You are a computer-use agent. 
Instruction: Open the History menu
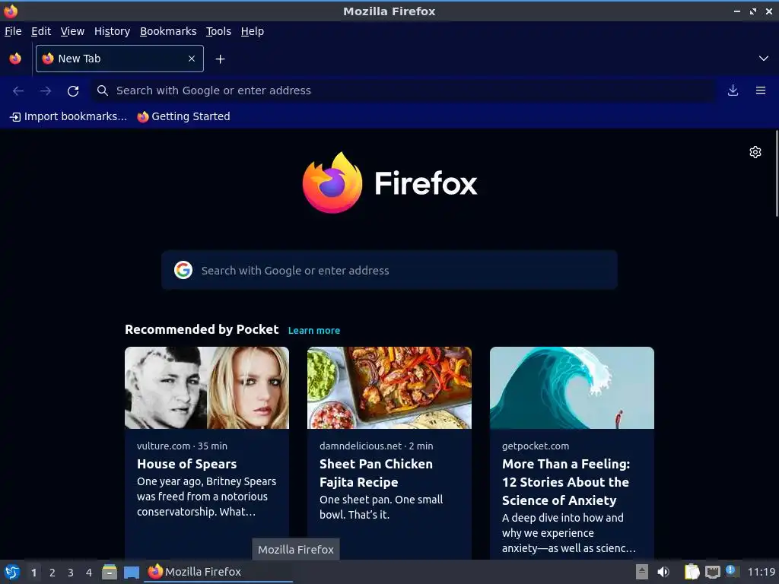tap(113, 31)
